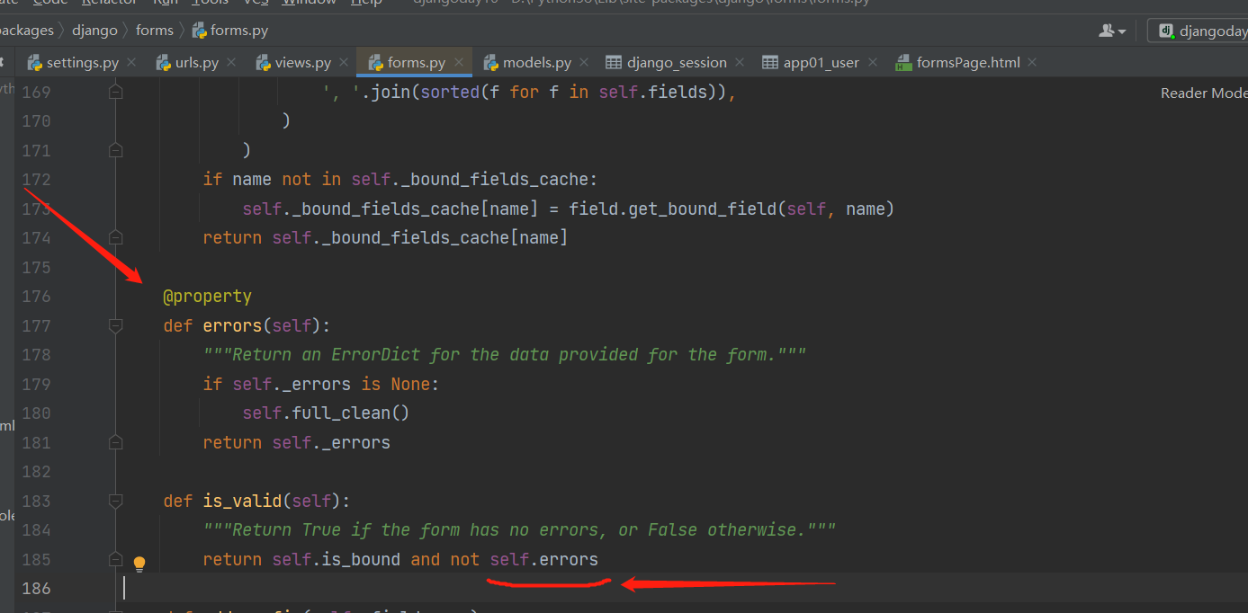Click the Reader Mode label in the editor
This screenshot has width=1248, height=613.
point(1203,93)
